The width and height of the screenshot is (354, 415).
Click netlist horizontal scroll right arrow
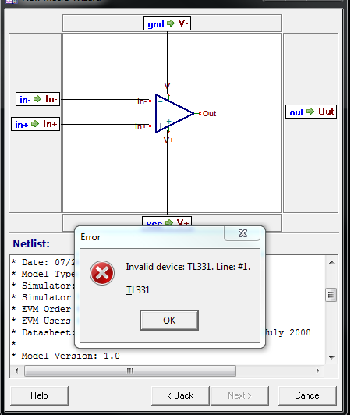click(x=318, y=371)
